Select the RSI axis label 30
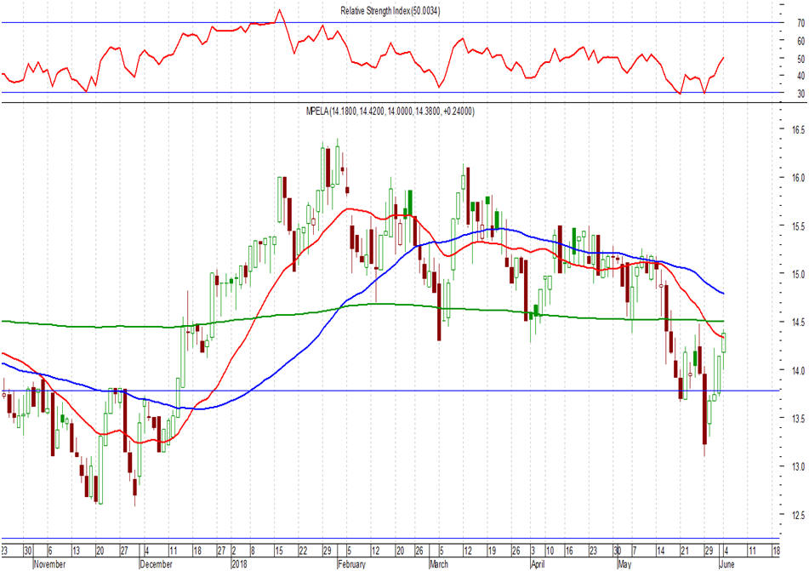809x571 pixels. 800,94
